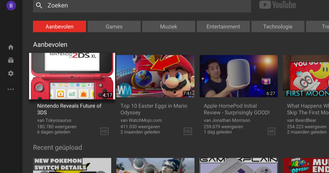Click HD badge on Nintendo 3DS video

[x=105, y=131]
